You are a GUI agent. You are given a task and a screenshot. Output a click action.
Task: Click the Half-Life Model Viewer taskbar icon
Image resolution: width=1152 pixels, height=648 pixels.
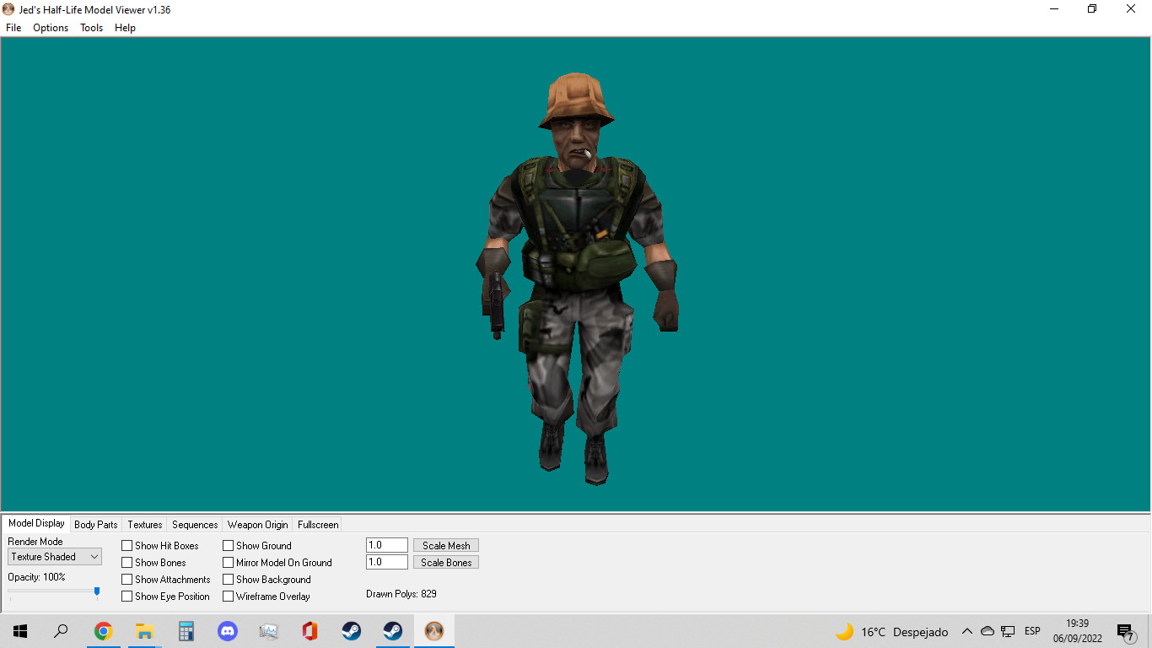click(x=433, y=630)
